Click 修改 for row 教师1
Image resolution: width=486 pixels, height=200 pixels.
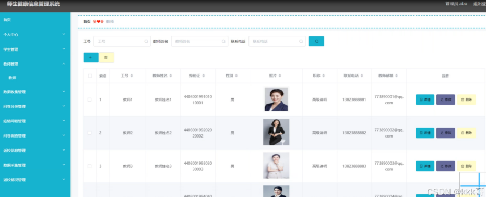click(446, 100)
